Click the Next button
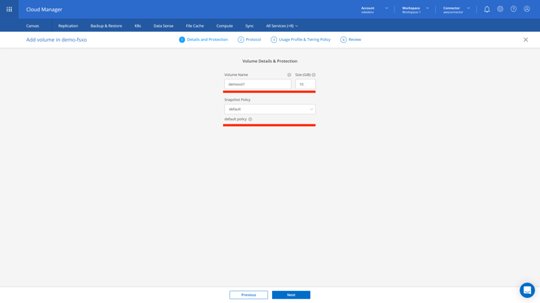Viewport: 540px width, 303px height. coord(291,295)
